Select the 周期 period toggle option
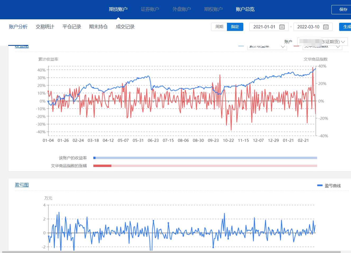Image resolution: width=351 pixels, height=253 pixels. (x=219, y=27)
